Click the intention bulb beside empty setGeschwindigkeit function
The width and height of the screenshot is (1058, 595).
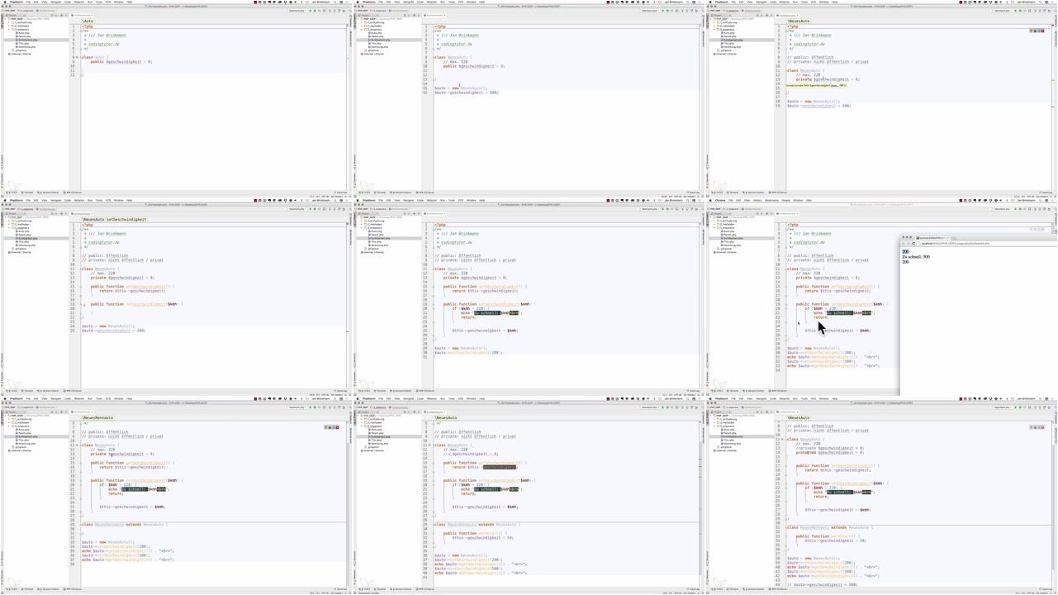(84, 304)
